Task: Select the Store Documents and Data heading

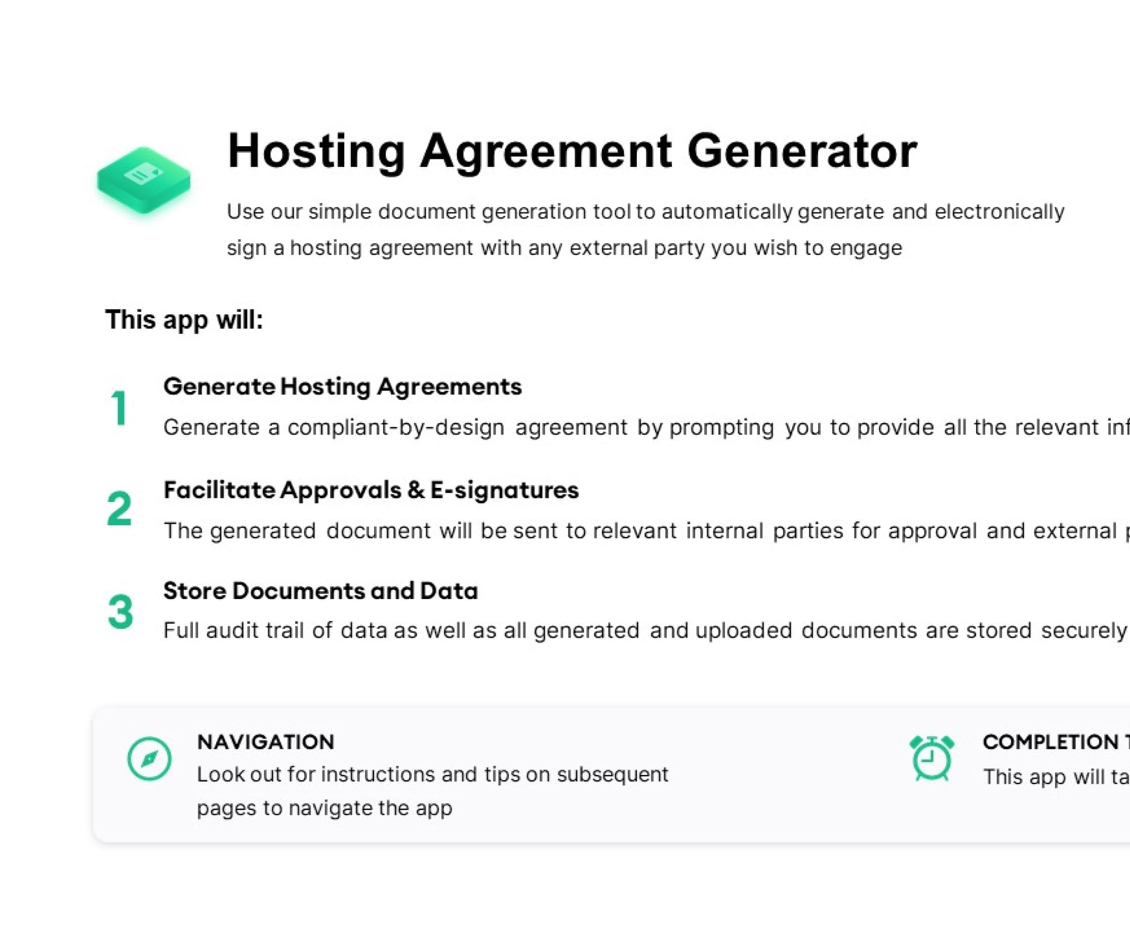Action: 320,591
